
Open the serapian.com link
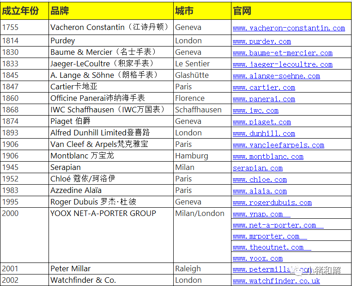coord(257,168)
